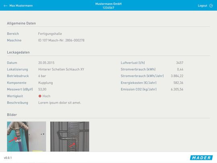Click the 6.305,56 emission value
The width and height of the screenshot is (217, 163).
[x=177, y=89]
